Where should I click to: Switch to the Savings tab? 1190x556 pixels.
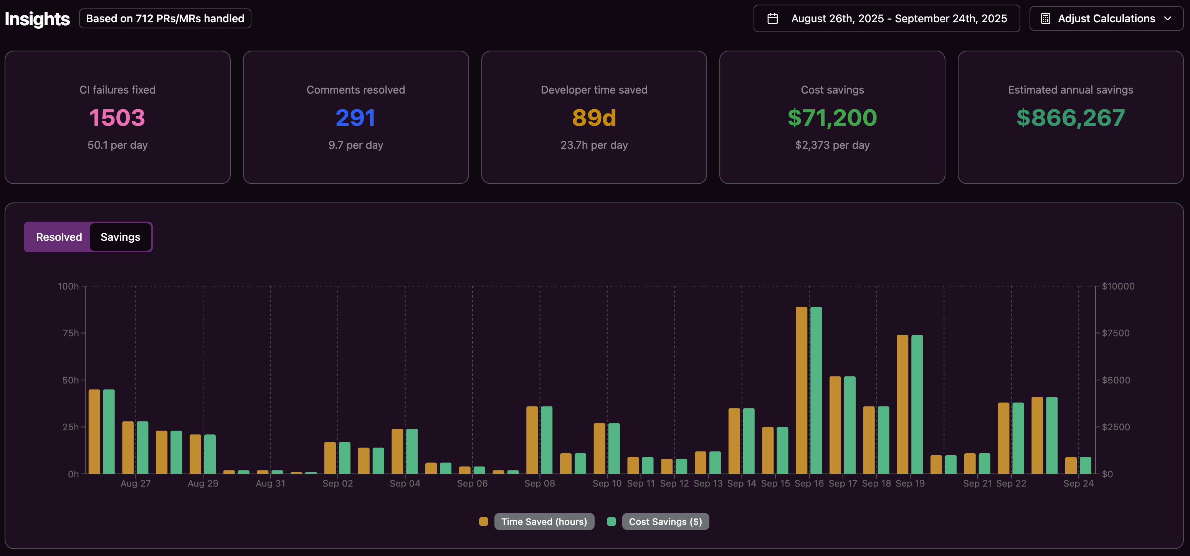pyautogui.click(x=120, y=237)
